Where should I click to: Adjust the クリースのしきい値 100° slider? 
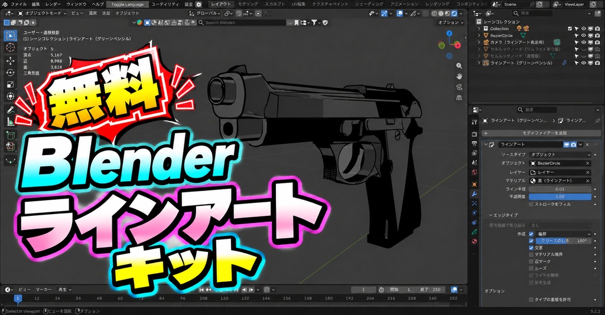pyautogui.click(x=563, y=241)
